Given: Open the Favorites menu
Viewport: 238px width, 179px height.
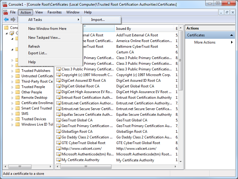Looking at the screenshot, I should [54, 12].
